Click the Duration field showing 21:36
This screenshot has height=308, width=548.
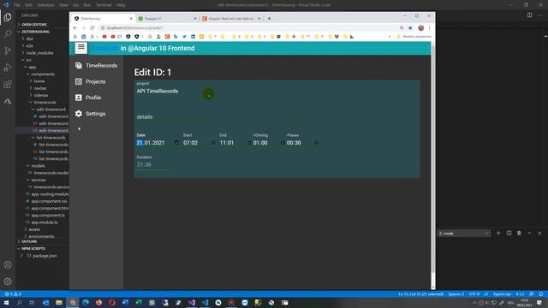(x=153, y=164)
